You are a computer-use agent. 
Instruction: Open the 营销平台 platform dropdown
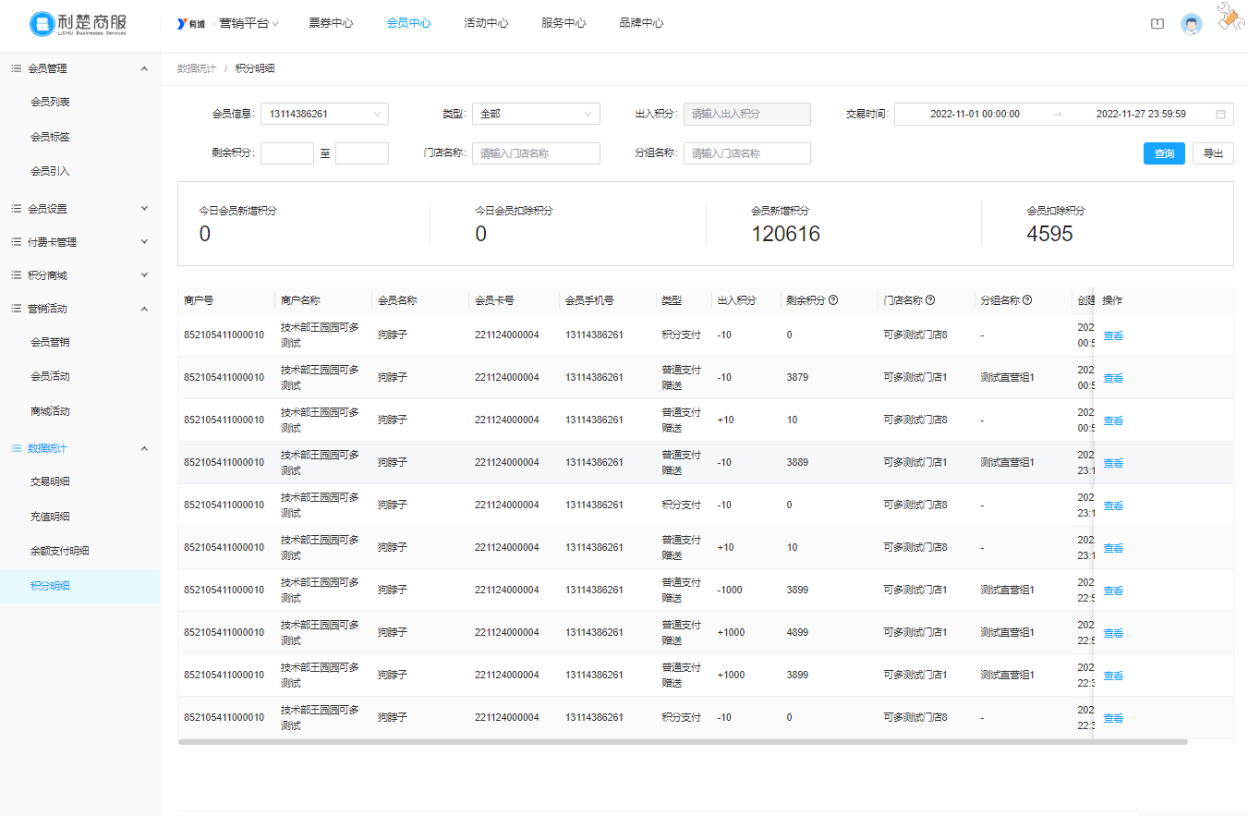(248, 24)
